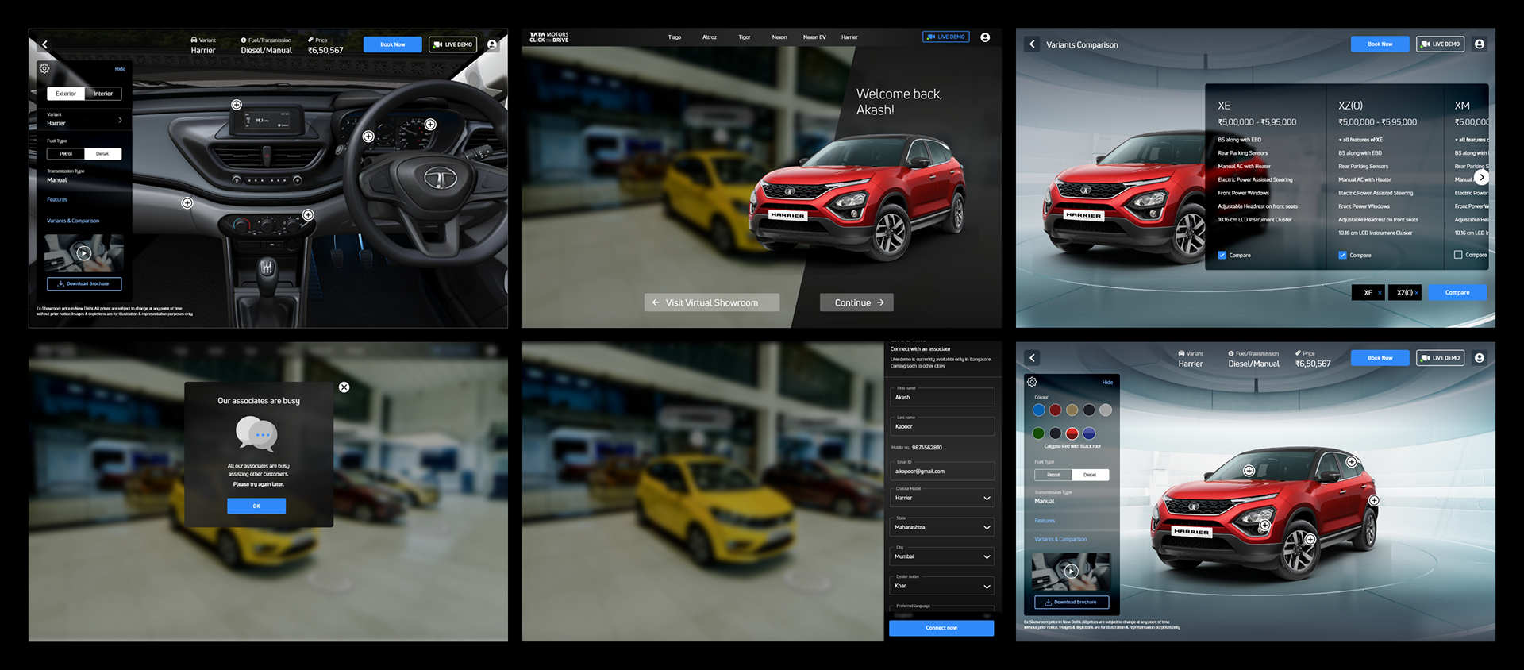
Task: Go back using arrow on interior dashboard screen
Action: tap(45, 44)
